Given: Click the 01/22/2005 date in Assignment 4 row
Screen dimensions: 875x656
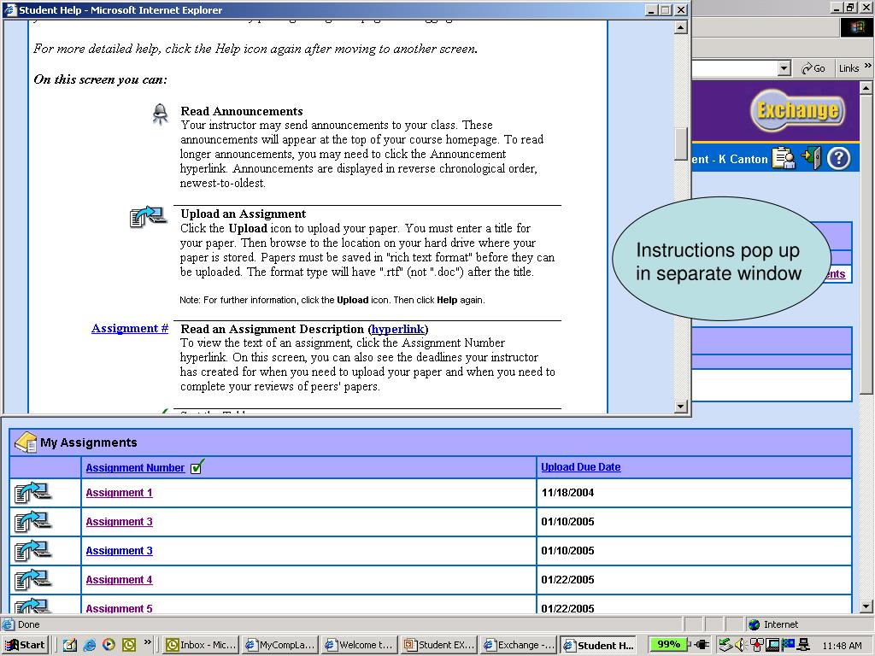Looking at the screenshot, I should pyautogui.click(x=567, y=580).
